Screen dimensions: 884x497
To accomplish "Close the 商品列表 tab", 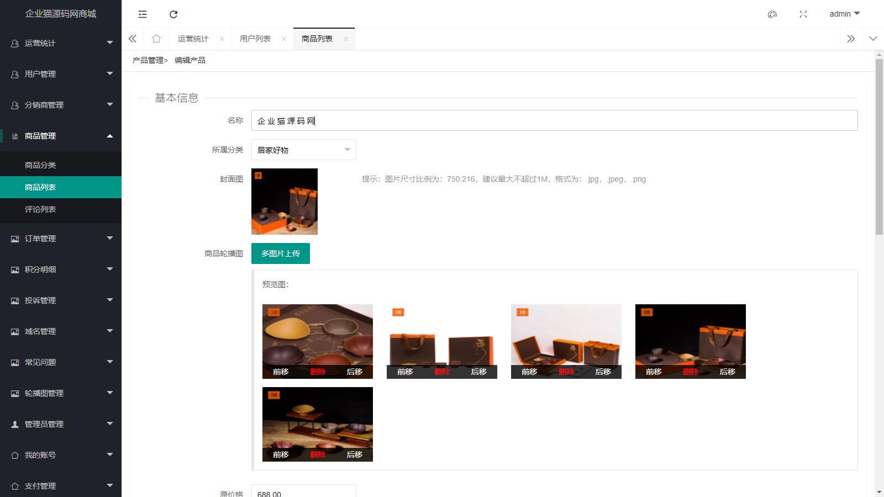I will coord(346,39).
